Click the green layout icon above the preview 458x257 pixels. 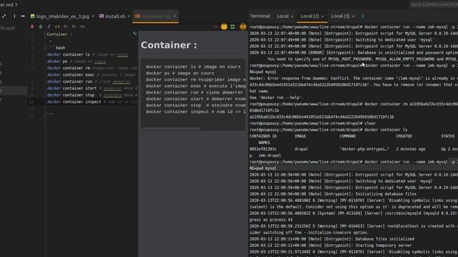(x=233, y=26)
